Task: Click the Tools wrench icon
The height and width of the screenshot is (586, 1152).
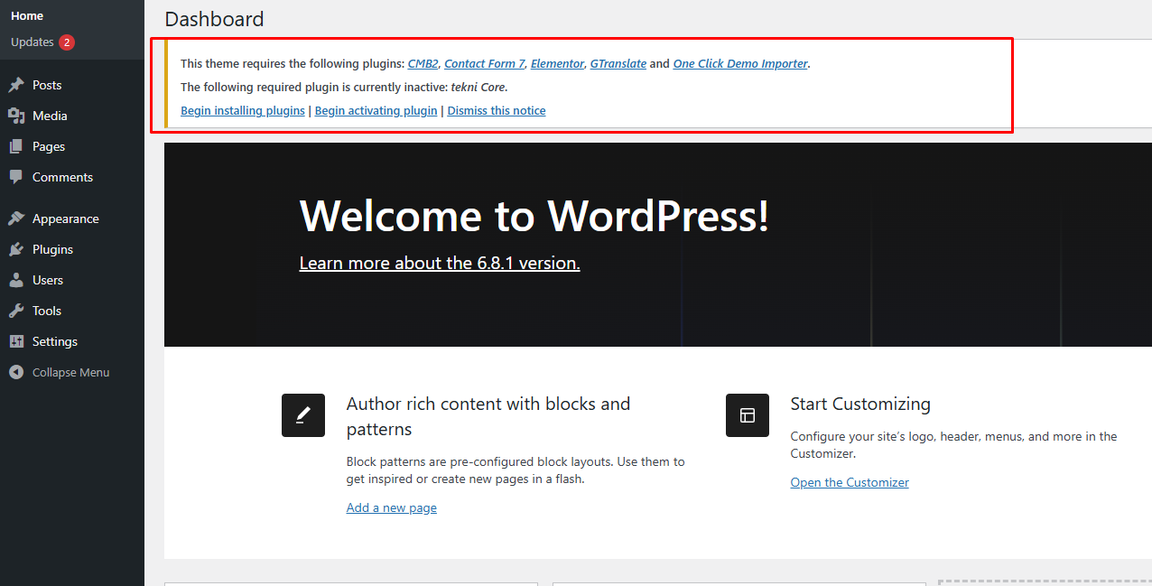Action: tap(16, 311)
